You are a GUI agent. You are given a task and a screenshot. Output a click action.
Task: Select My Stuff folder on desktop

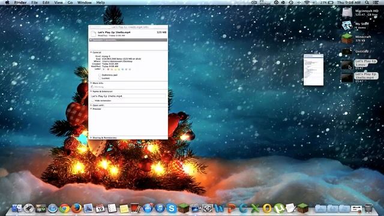point(347,25)
